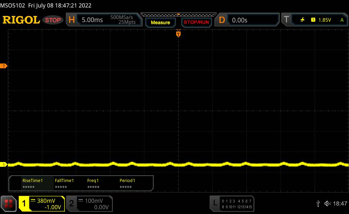Open trigger settings via T icon
349x214 pixels.
click(286, 20)
